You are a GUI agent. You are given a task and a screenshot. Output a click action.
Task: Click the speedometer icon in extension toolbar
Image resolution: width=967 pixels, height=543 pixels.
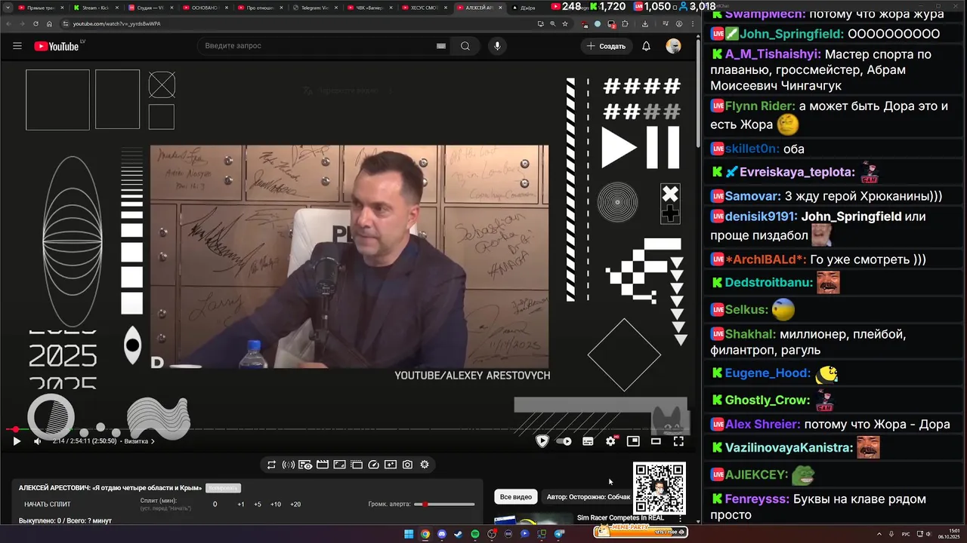coord(373,465)
